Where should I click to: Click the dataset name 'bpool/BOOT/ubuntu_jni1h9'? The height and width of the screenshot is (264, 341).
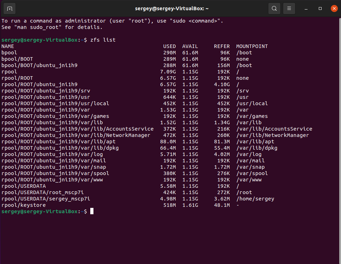tap(39, 65)
